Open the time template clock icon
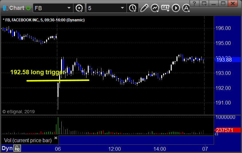 coord(133,8)
